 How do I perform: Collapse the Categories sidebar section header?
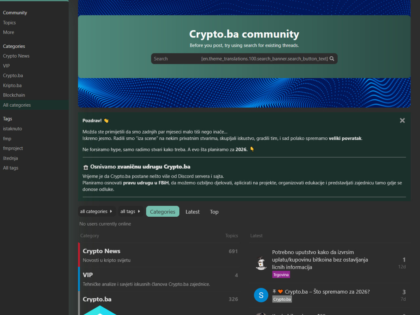14,46
